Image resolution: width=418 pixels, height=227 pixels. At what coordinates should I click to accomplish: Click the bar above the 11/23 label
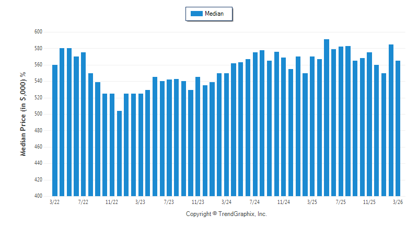click(x=198, y=137)
